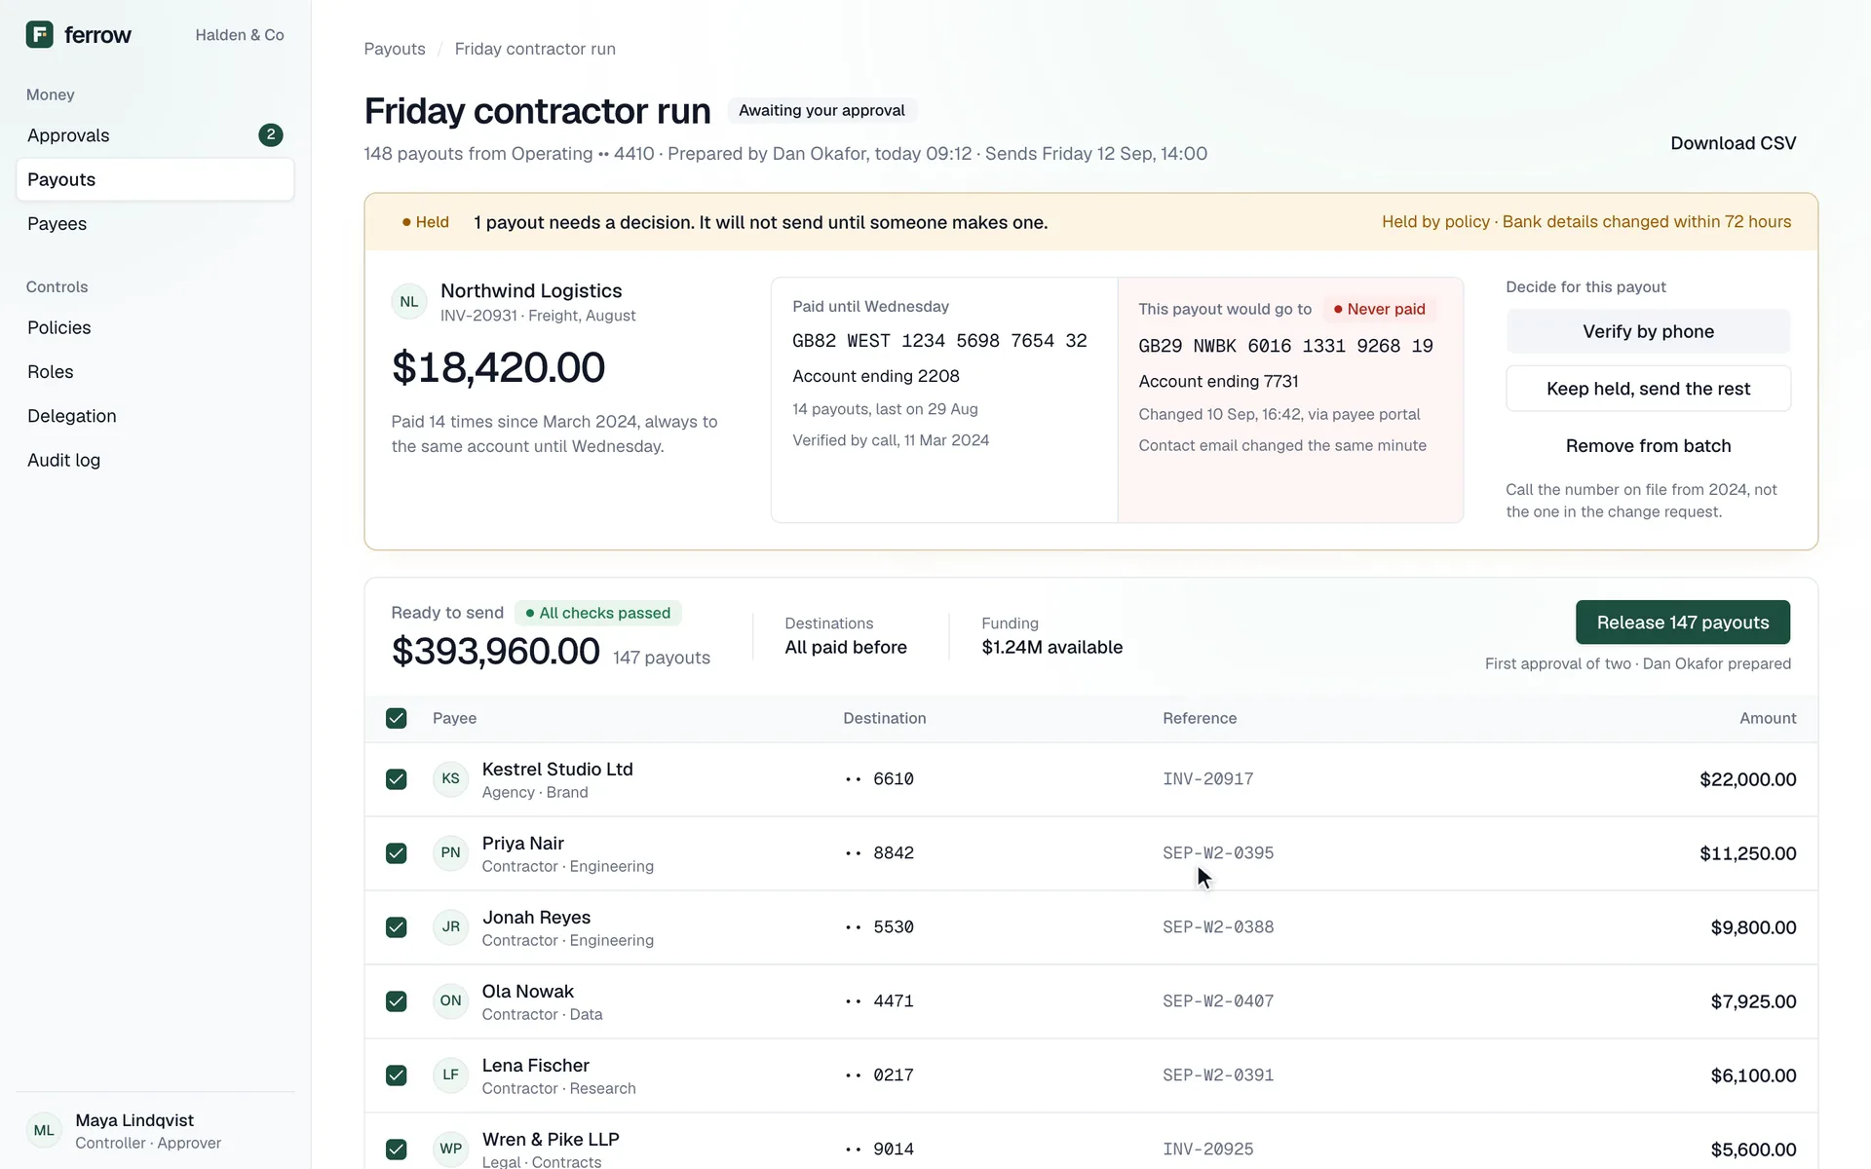The image size is (1871, 1169).
Task: Click Lena Fischer LF avatar
Action: 450,1075
